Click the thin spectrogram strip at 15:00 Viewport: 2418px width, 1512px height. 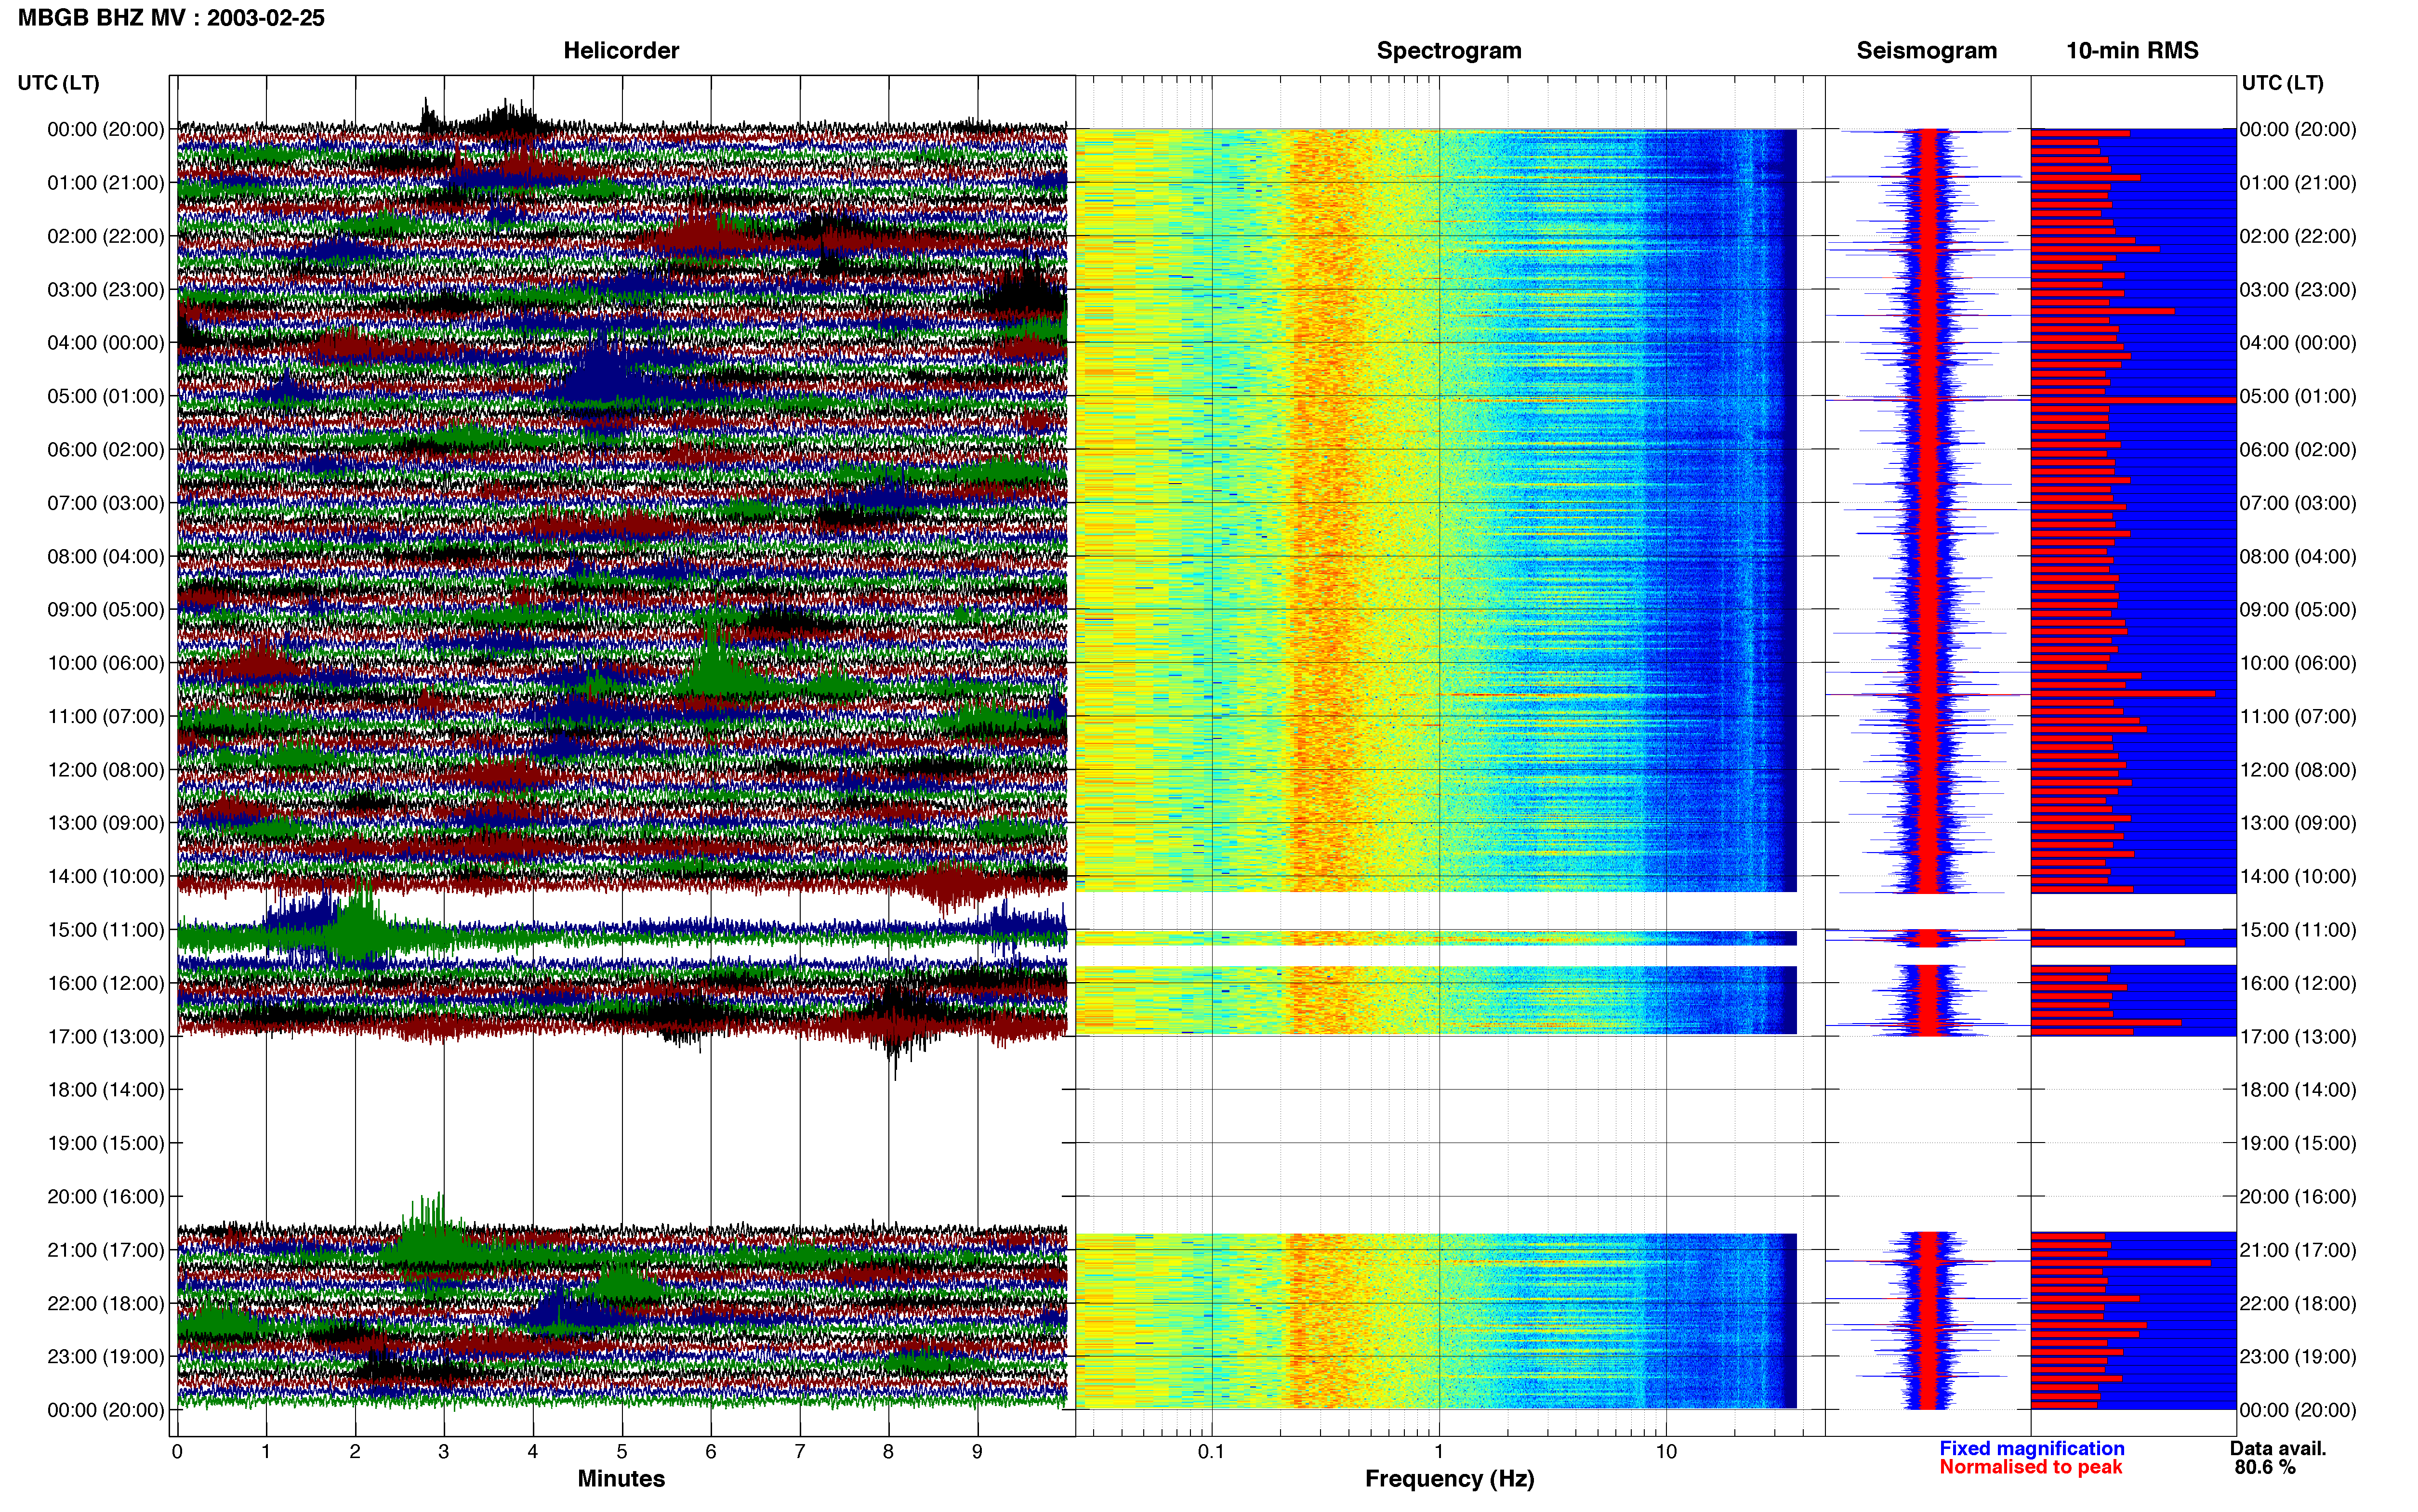click(x=1436, y=938)
